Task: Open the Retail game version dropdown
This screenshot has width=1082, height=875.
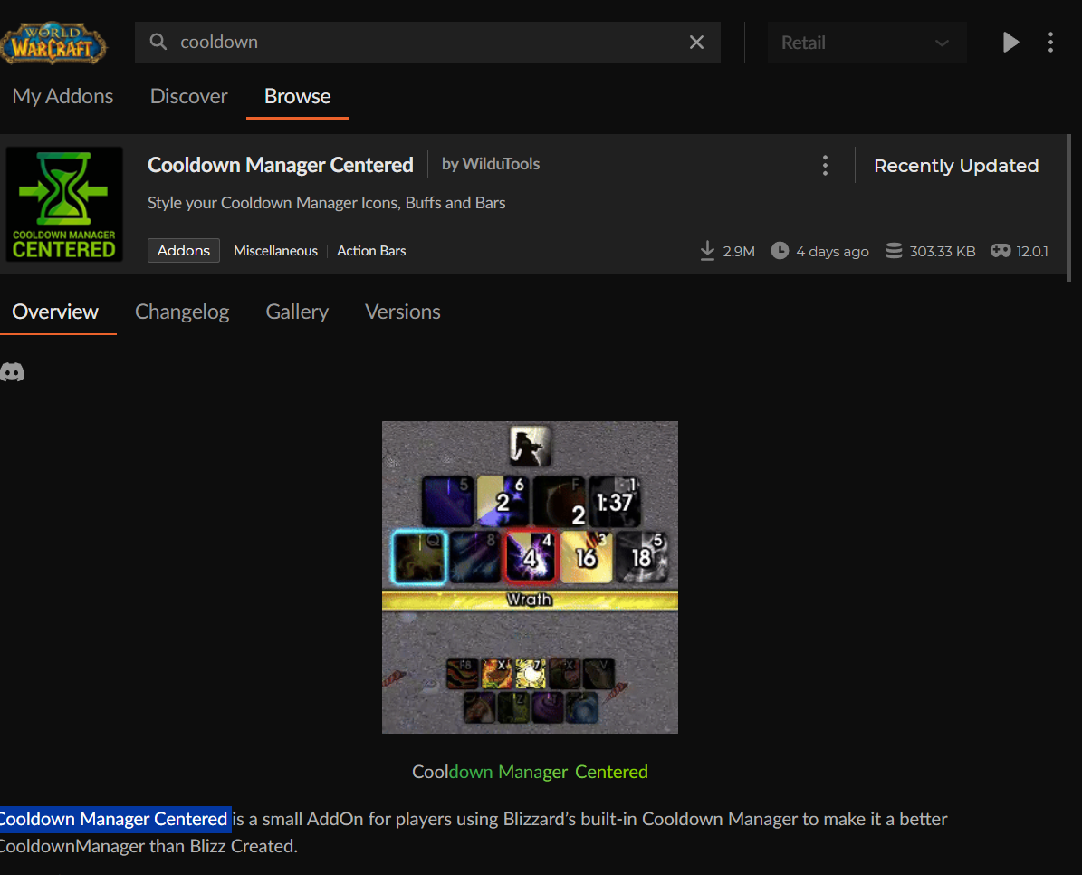Action: point(866,42)
